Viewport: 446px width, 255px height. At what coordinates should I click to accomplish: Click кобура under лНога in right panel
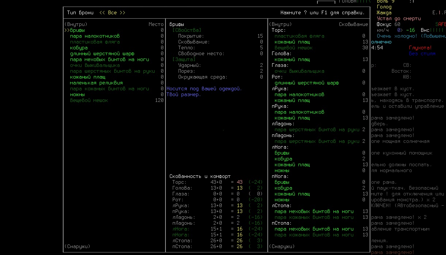[x=283, y=159]
